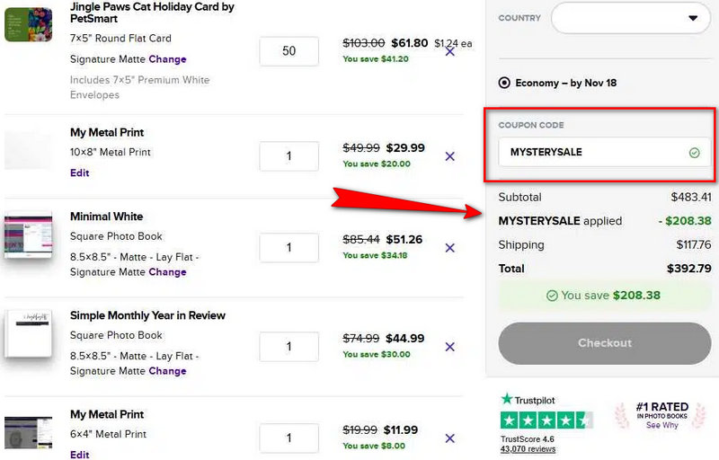Remove Simple Monthly Year in Review item
Image resolution: width=719 pixels, height=460 pixels.
click(x=450, y=347)
